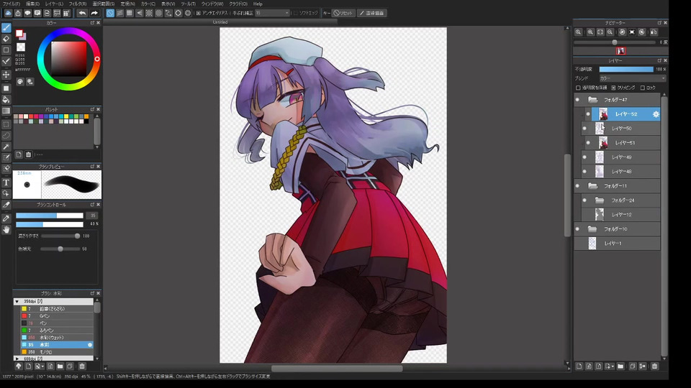Open the Layer menu
The width and height of the screenshot is (691, 388).
54,4
